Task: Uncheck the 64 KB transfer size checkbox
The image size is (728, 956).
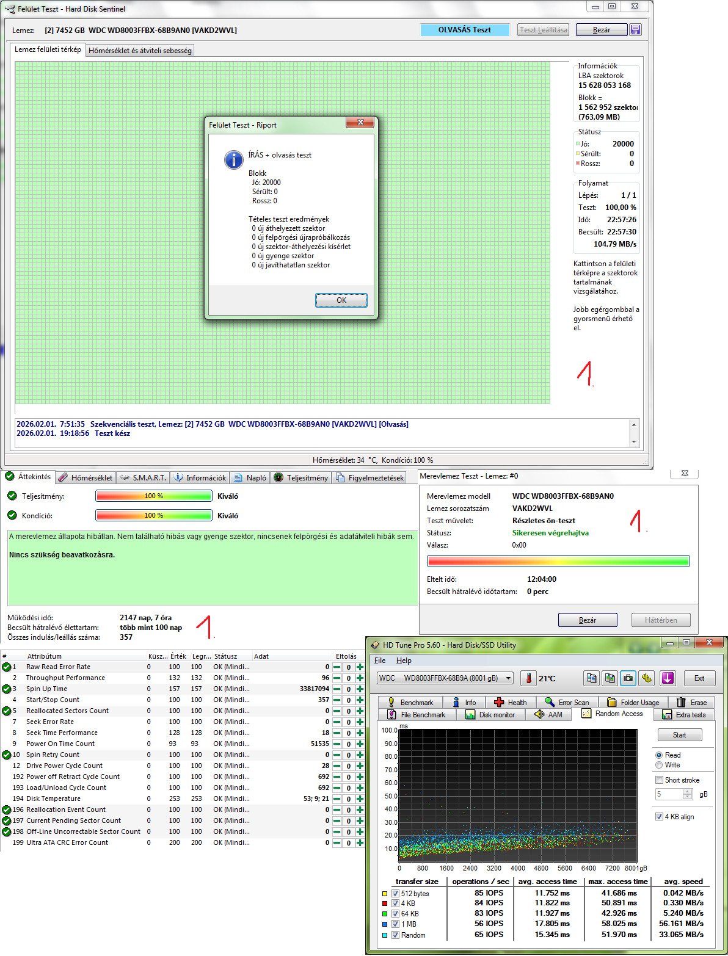Action: coord(395,914)
